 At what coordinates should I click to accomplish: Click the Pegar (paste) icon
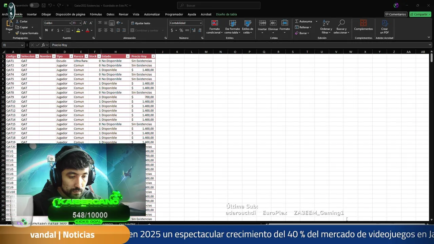(9, 24)
